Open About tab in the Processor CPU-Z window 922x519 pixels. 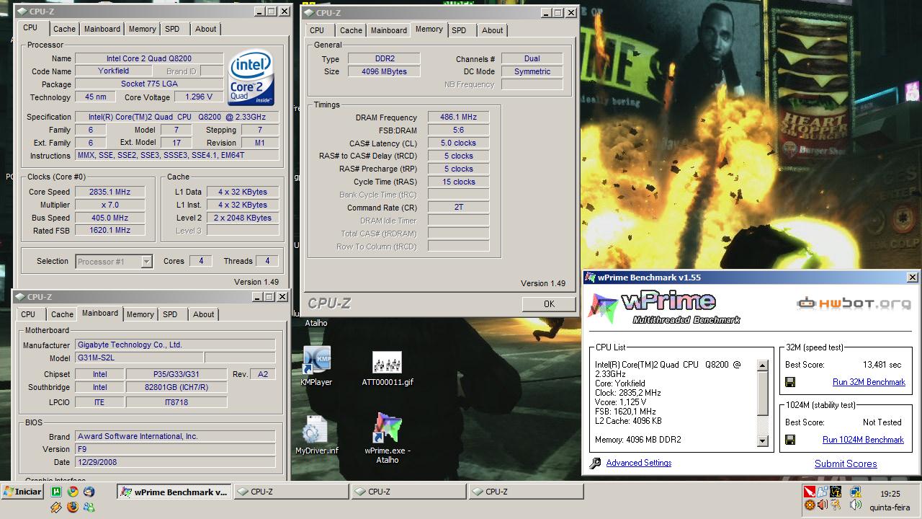(205, 29)
